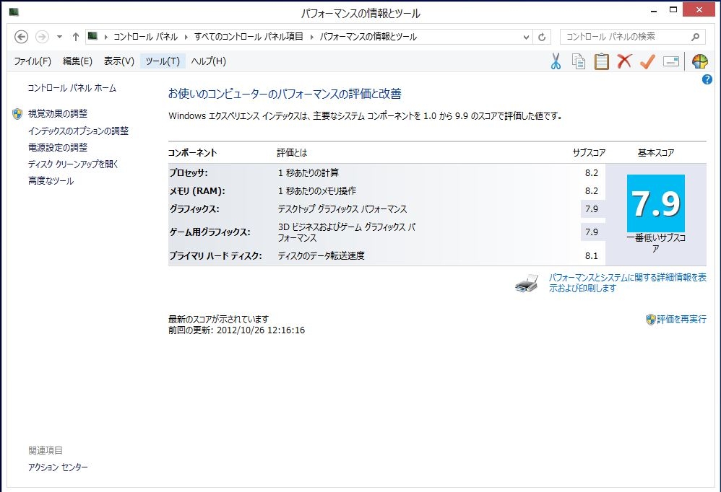
Task: Click the shield icon beside 評価を再実行
Action: [x=650, y=320]
